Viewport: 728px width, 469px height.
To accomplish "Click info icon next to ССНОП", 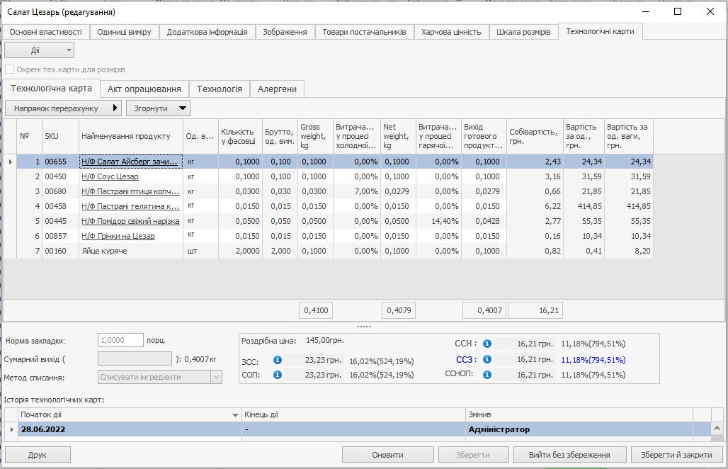I will (x=487, y=375).
